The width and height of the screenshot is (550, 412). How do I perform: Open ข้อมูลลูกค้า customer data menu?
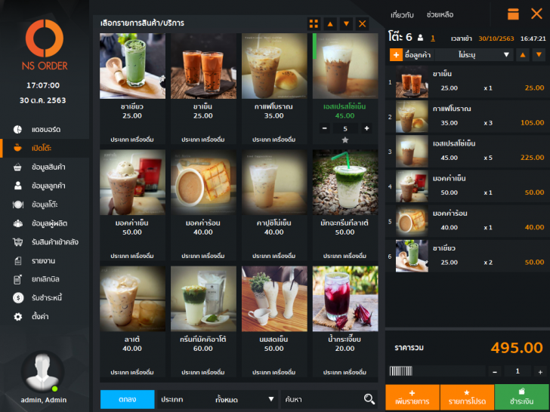click(x=45, y=186)
